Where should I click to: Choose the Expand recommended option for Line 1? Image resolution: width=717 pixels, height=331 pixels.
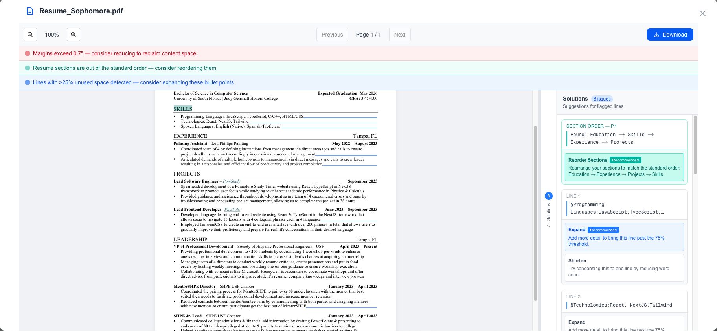point(624,237)
